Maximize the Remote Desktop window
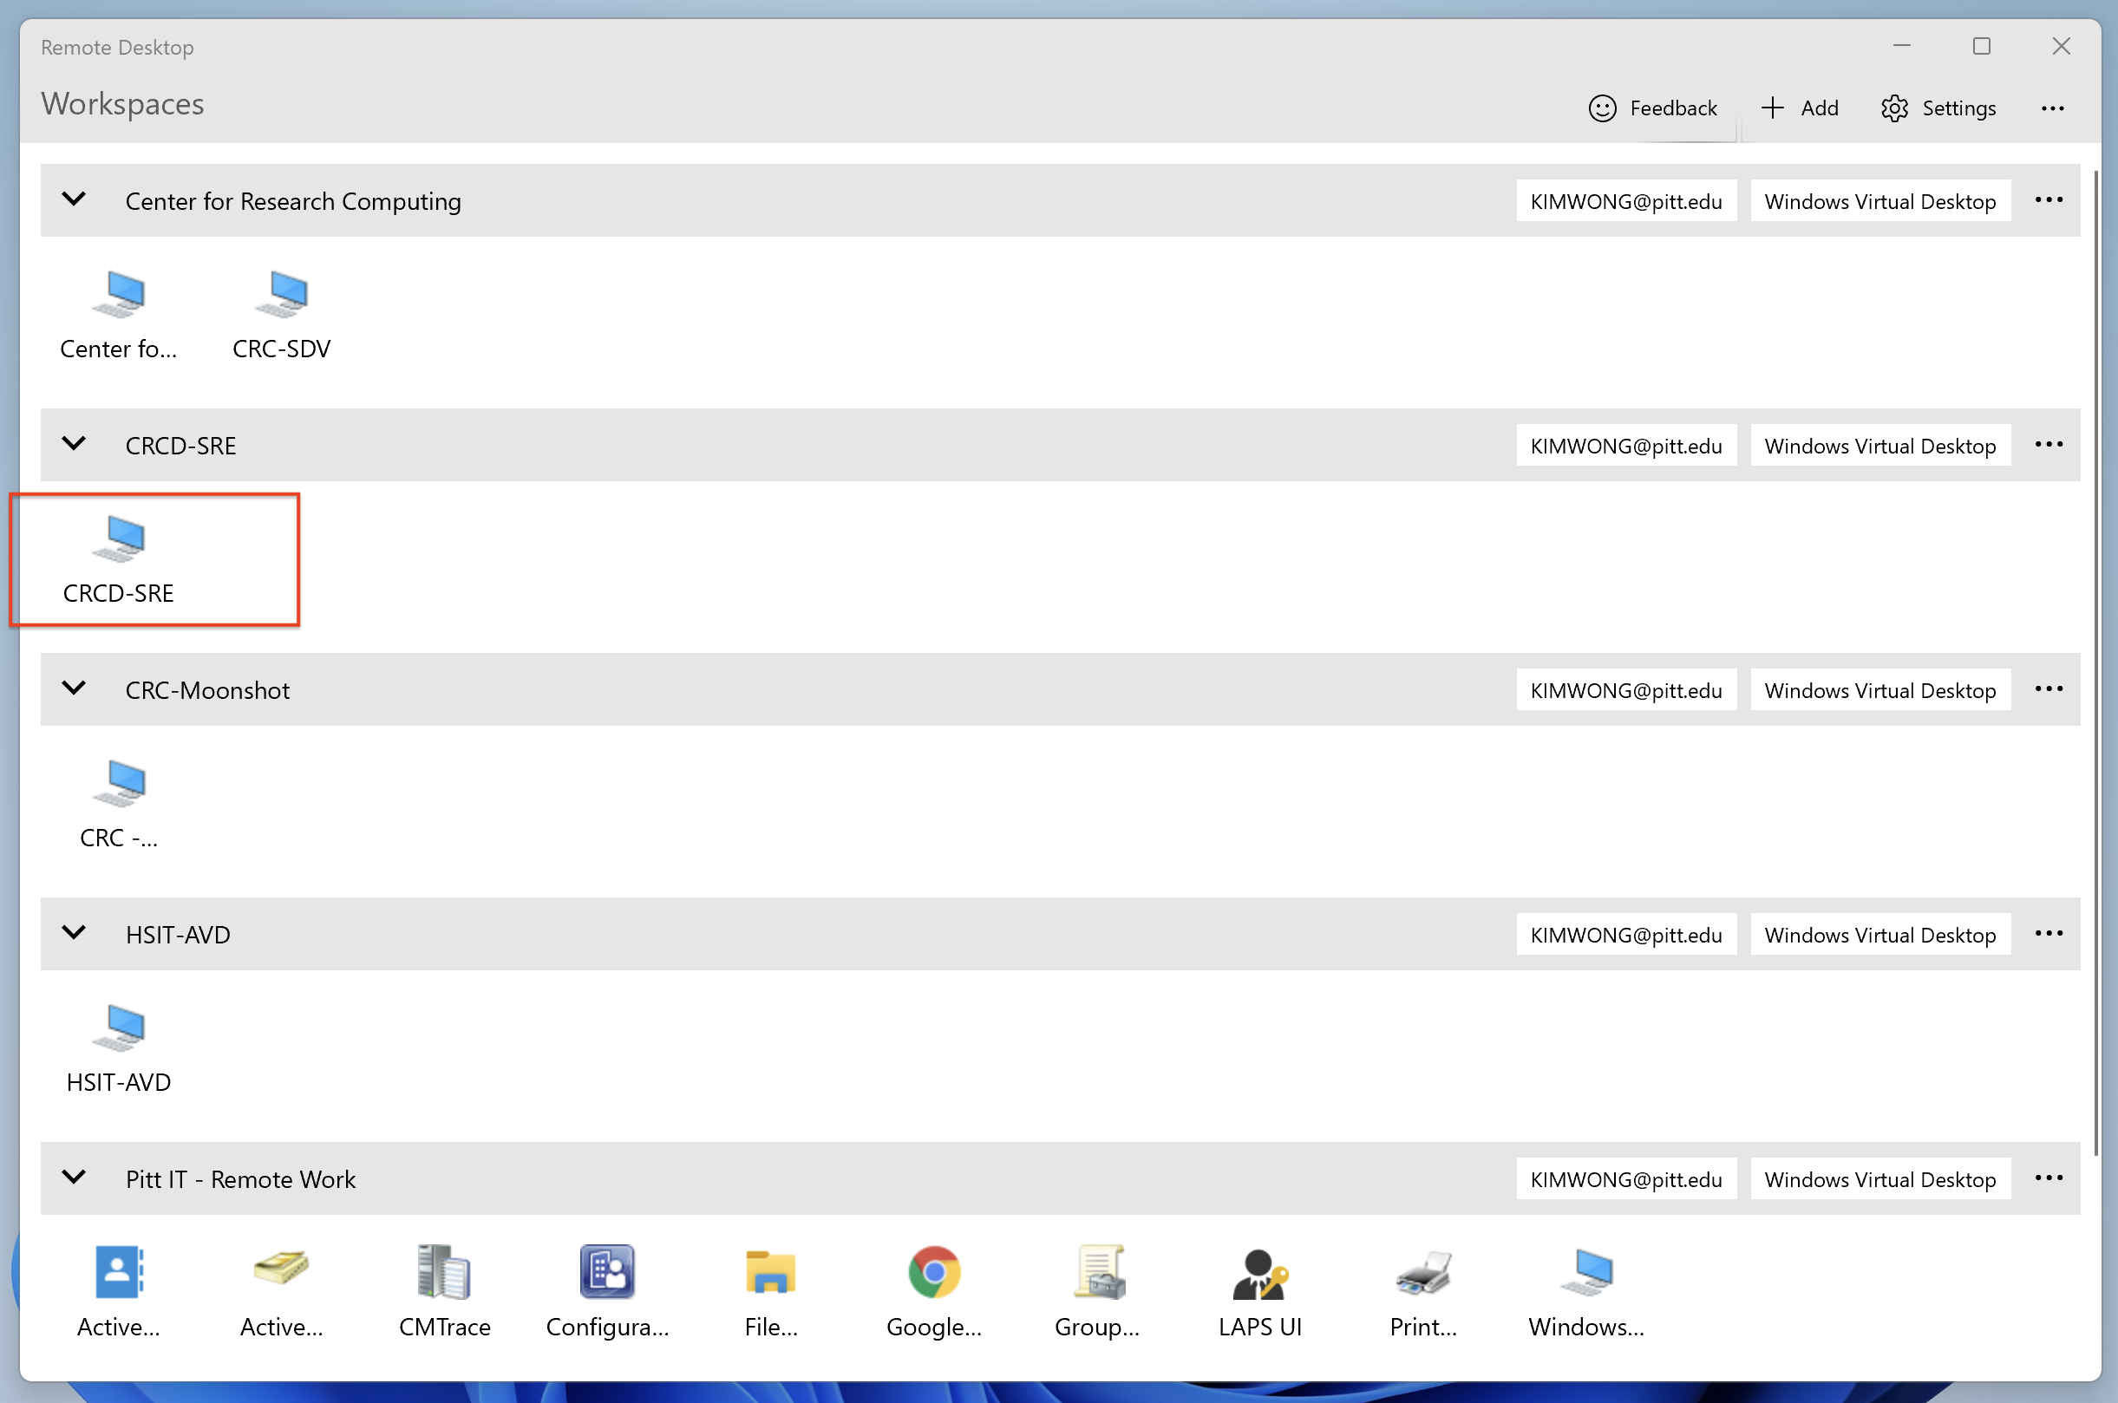This screenshot has height=1403, width=2118. tap(1981, 46)
